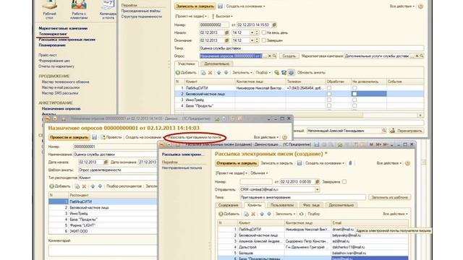The width and height of the screenshot is (463, 260).
Task: Toggle the На весь день checkbox
Action: pos(264,32)
